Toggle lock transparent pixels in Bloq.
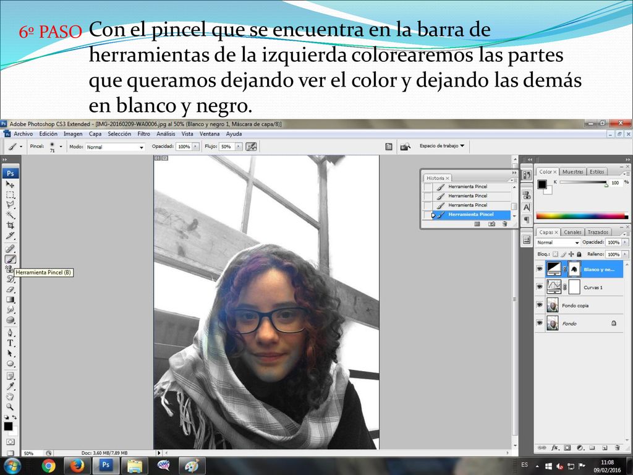This screenshot has width=633, height=475. click(x=556, y=254)
